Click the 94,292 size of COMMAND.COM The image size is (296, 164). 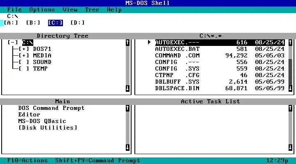pos(236,55)
